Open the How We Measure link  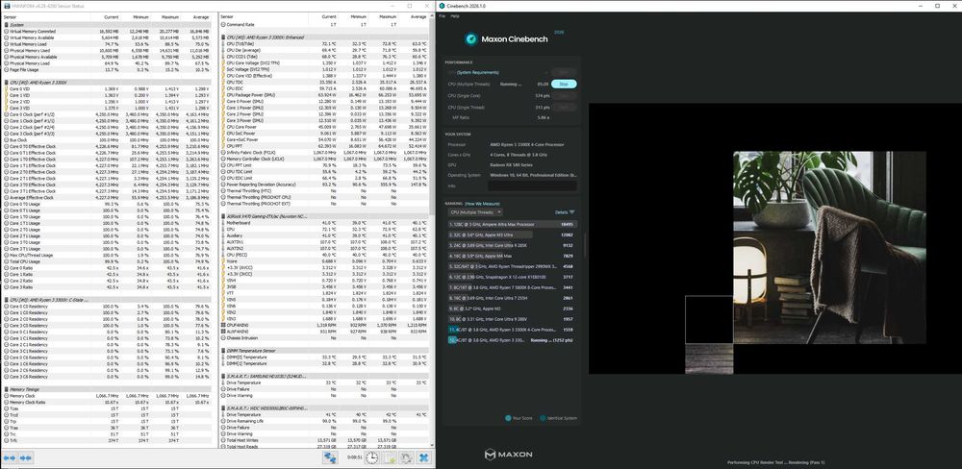coord(482,204)
